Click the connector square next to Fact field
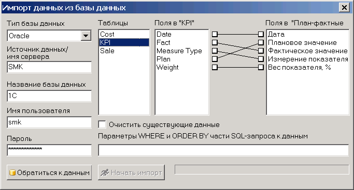Screen dimensions: 354x190 (x=215, y=42)
